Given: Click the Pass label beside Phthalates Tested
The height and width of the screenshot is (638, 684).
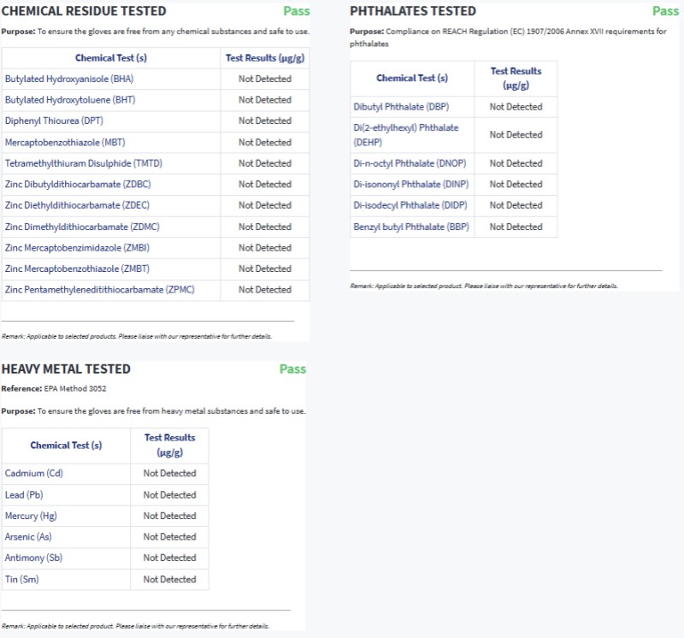Looking at the screenshot, I should point(665,11).
